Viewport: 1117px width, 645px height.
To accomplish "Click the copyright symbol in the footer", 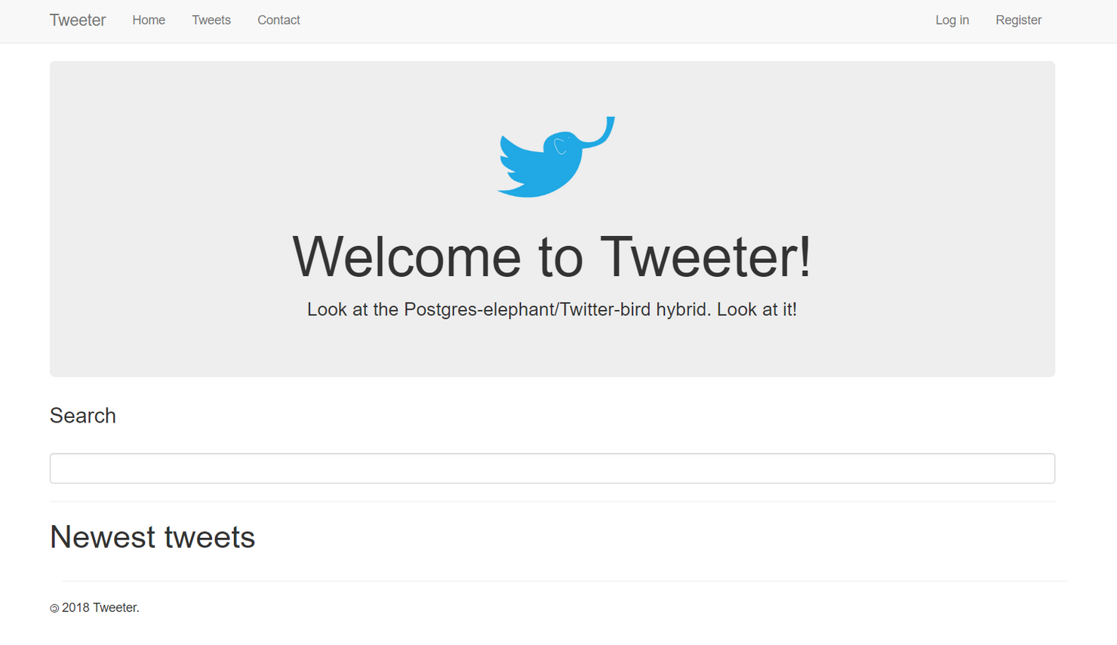I will [54, 609].
